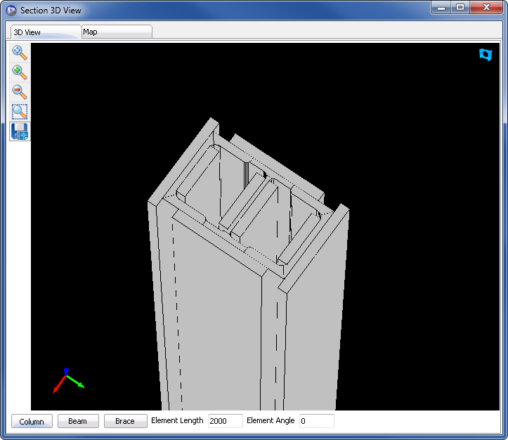Click the zoom extents magnifier icon
Screen dimensions: 508x440
pos(20,53)
